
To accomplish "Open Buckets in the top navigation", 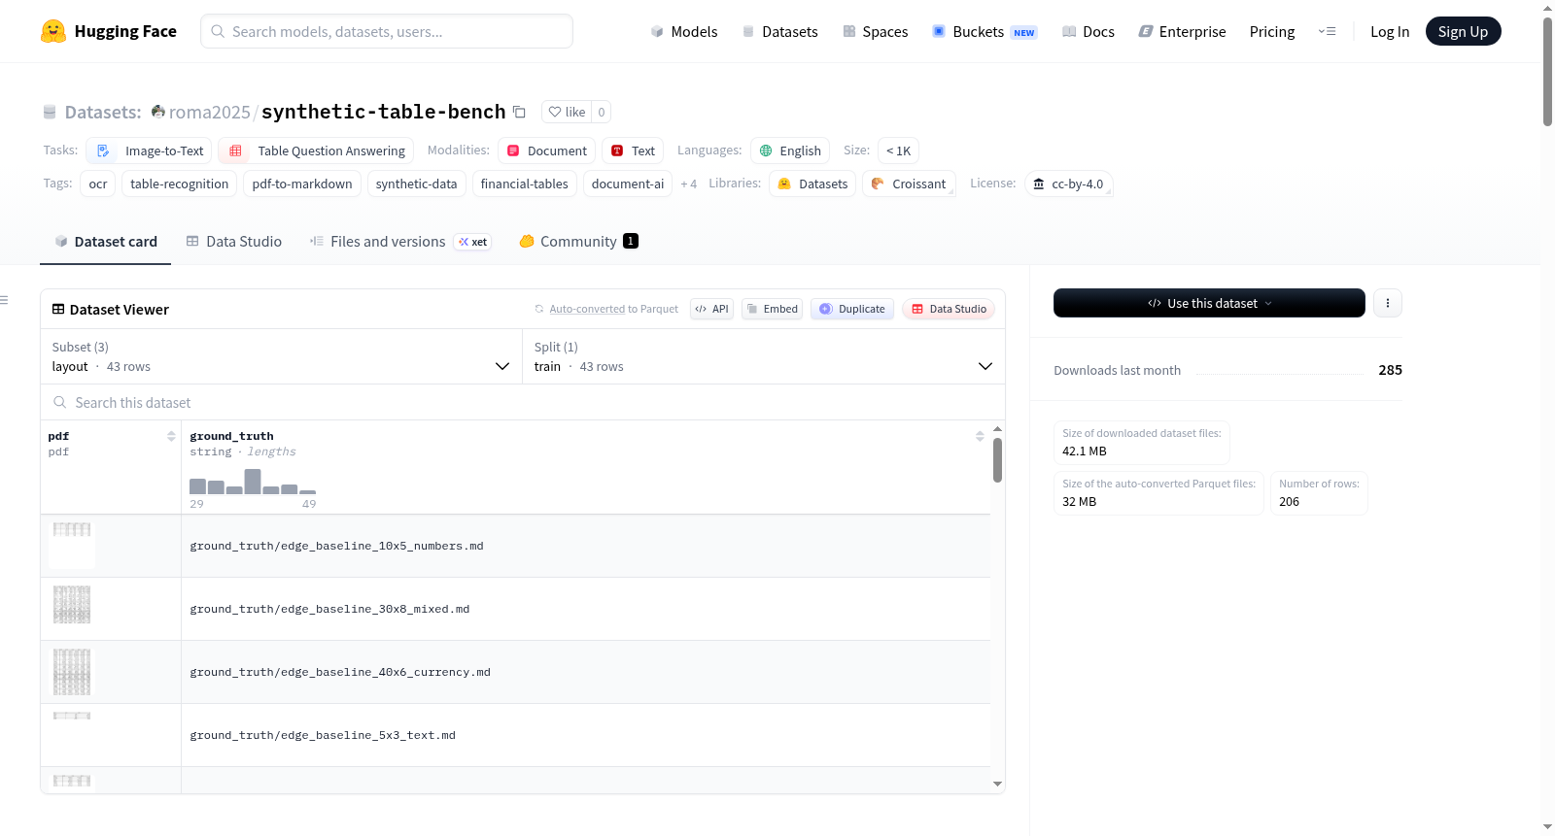I will 985,31.
